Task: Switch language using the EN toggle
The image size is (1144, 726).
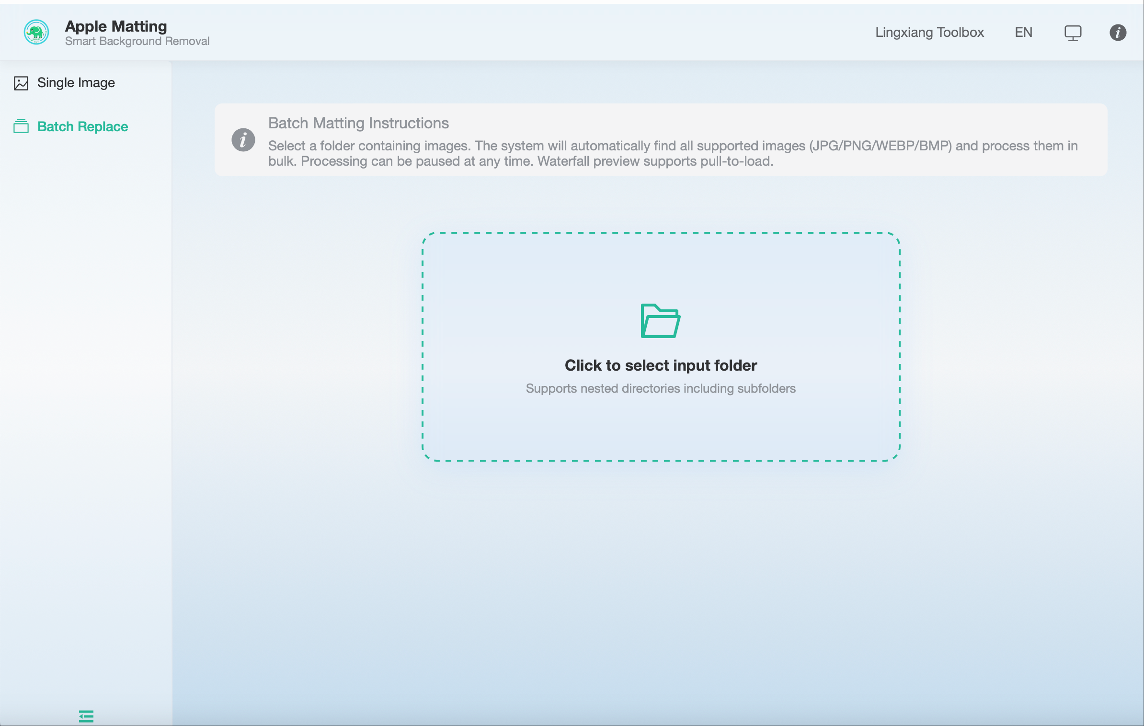Action: pyautogui.click(x=1023, y=33)
